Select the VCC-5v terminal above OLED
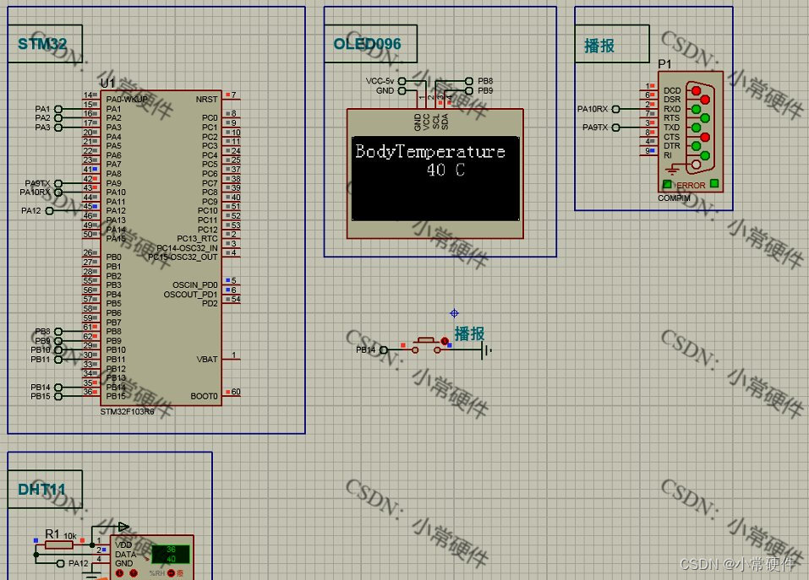The image size is (809, 580). [385, 81]
